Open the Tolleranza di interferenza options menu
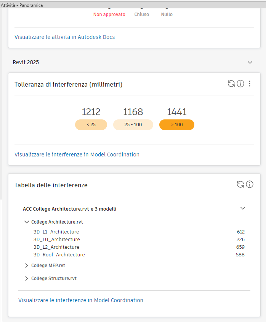 250,84
